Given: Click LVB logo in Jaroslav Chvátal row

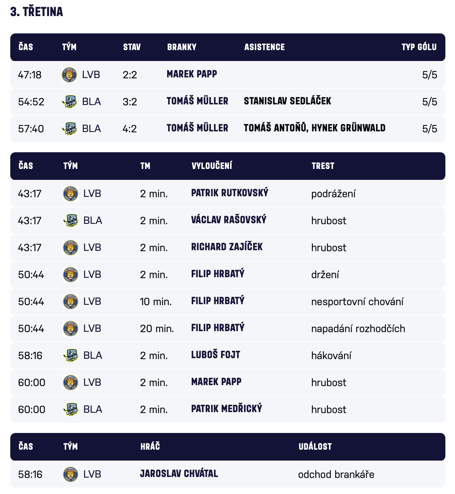Looking at the screenshot, I should tap(71, 474).
